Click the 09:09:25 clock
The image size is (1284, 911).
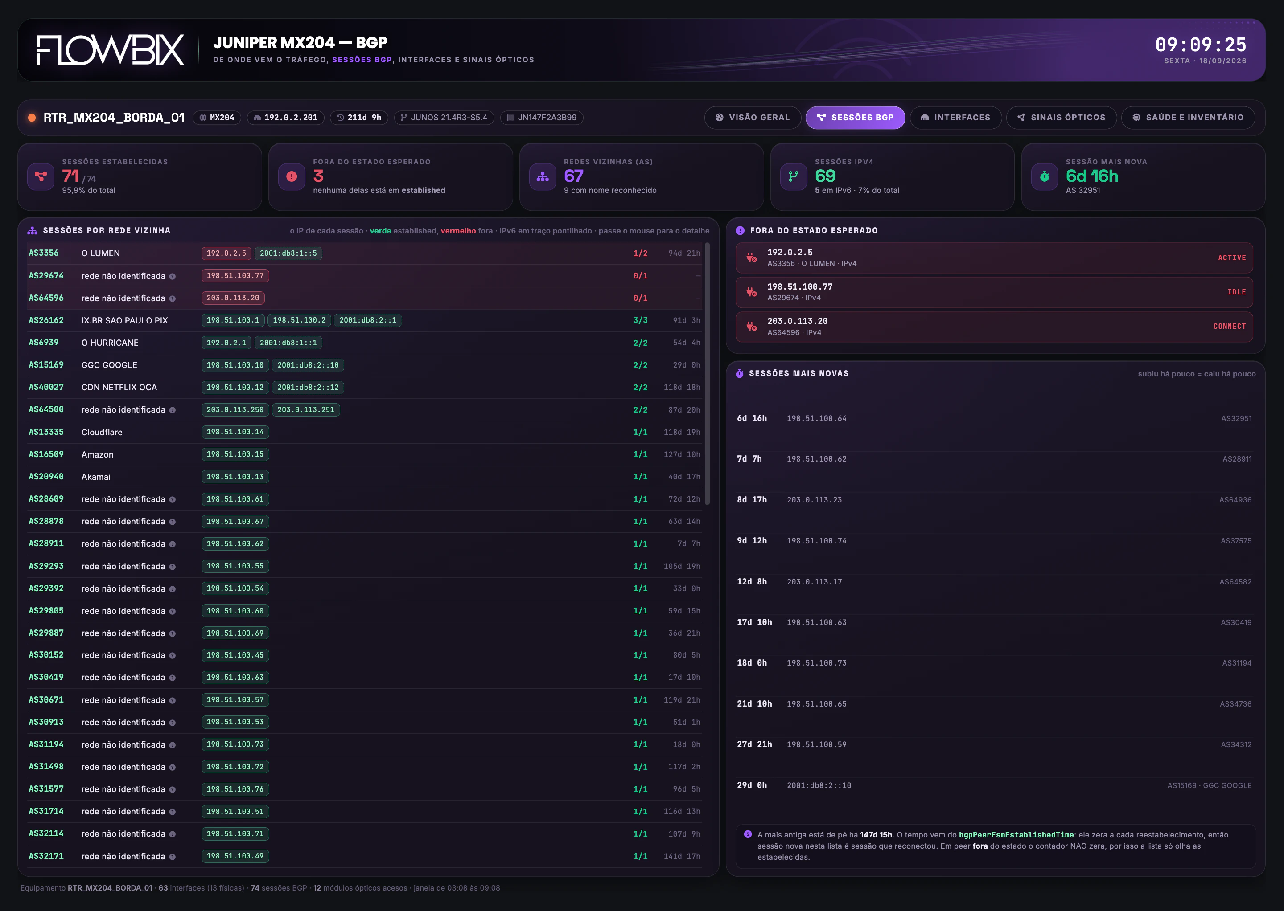[1201, 44]
